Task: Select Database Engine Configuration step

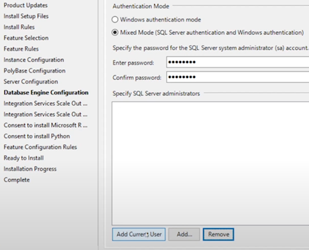Action: (x=46, y=93)
